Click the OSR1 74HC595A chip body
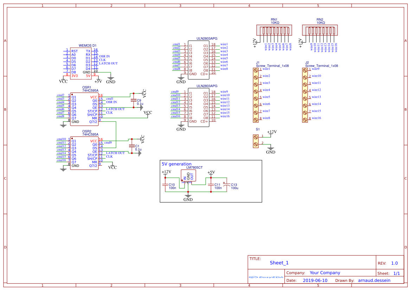The image size is (411, 291). (84, 109)
